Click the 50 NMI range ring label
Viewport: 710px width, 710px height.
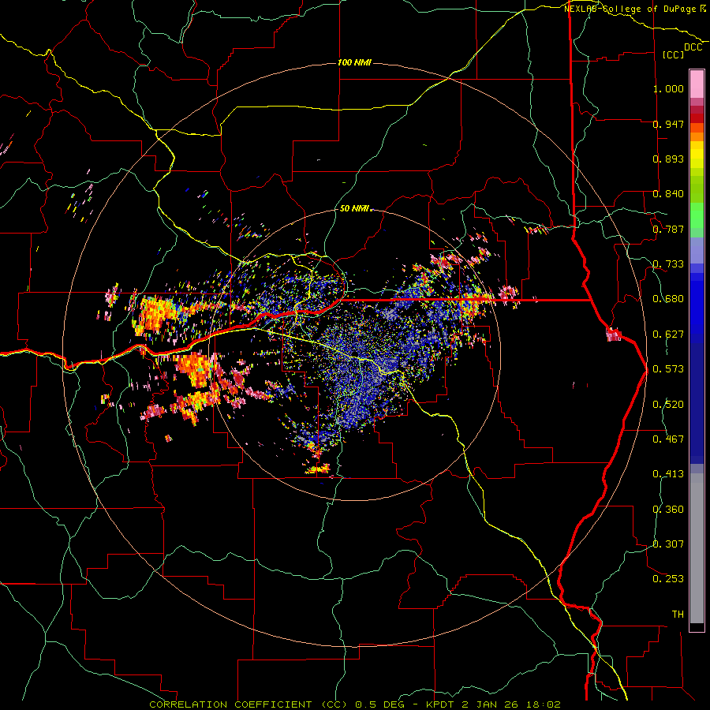coord(354,208)
